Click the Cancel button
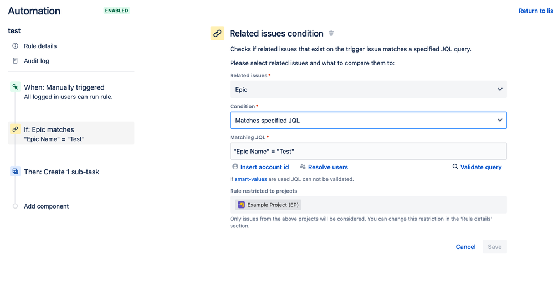 [465, 247]
